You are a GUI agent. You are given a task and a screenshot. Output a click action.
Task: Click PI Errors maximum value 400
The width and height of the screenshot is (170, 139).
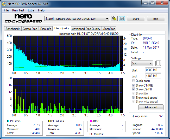pos(38,129)
